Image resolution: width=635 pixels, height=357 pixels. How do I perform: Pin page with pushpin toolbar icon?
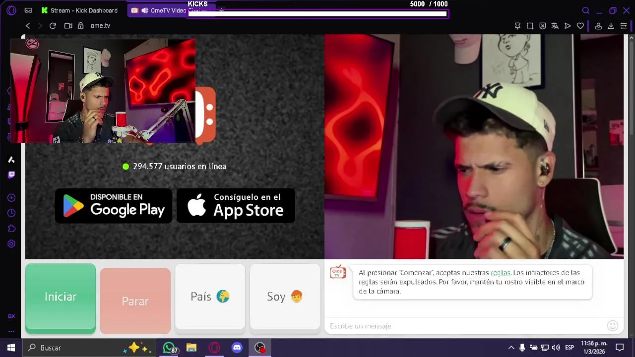click(x=517, y=26)
